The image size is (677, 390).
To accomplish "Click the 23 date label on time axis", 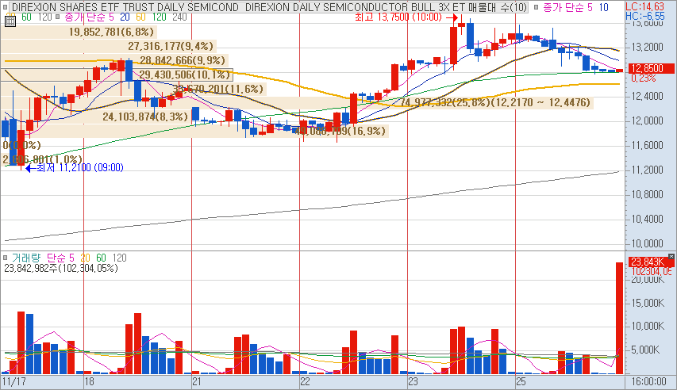I will coord(414,382).
